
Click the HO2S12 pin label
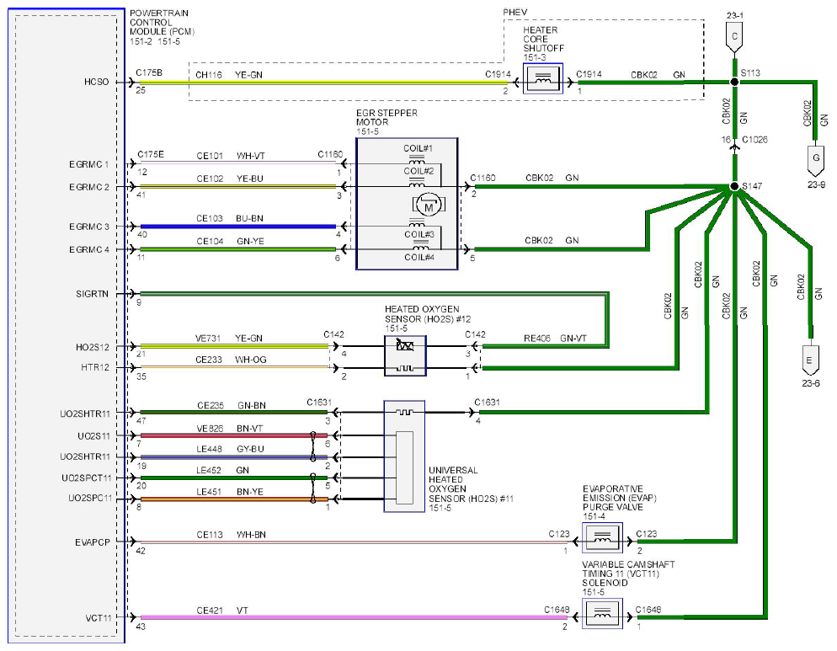[x=92, y=347]
